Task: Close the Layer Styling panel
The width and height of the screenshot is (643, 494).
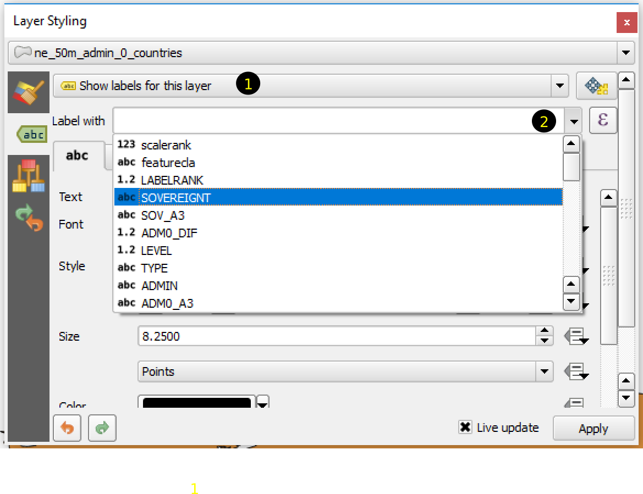Action: [626, 23]
